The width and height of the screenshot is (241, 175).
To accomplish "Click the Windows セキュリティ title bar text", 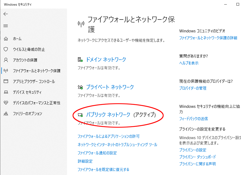I will tap(18, 5).
